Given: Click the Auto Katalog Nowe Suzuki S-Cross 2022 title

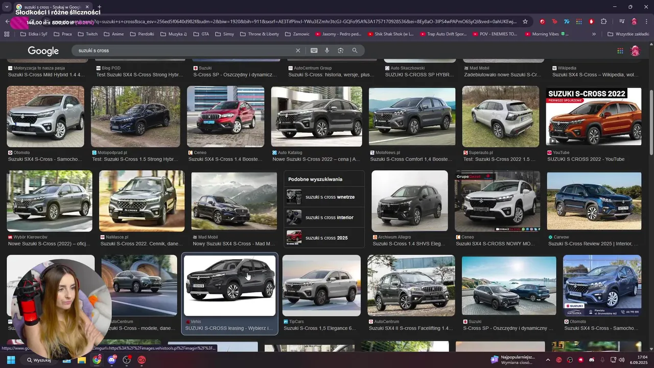Looking at the screenshot, I should pyautogui.click(x=316, y=159).
